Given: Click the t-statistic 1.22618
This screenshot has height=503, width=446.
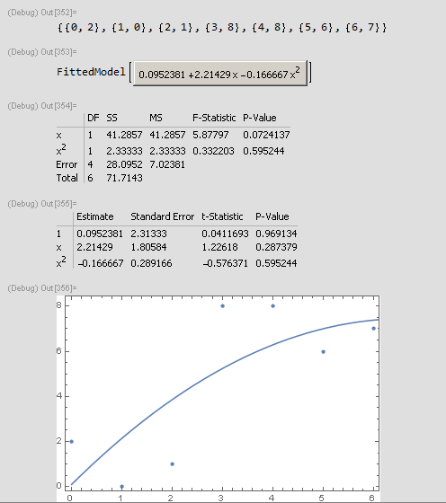Looking at the screenshot, I should coord(219,247).
